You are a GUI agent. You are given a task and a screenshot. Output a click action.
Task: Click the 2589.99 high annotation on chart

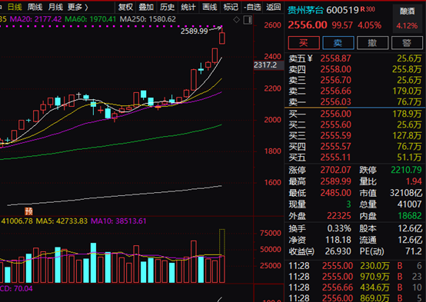pyautogui.click(x=194, y=32)
